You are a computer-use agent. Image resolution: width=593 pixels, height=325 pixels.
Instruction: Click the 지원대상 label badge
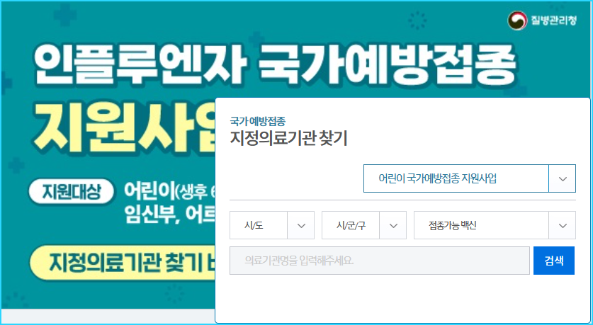(72, 193)
